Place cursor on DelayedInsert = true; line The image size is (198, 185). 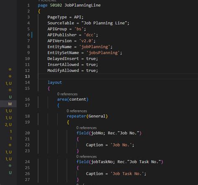73,59
